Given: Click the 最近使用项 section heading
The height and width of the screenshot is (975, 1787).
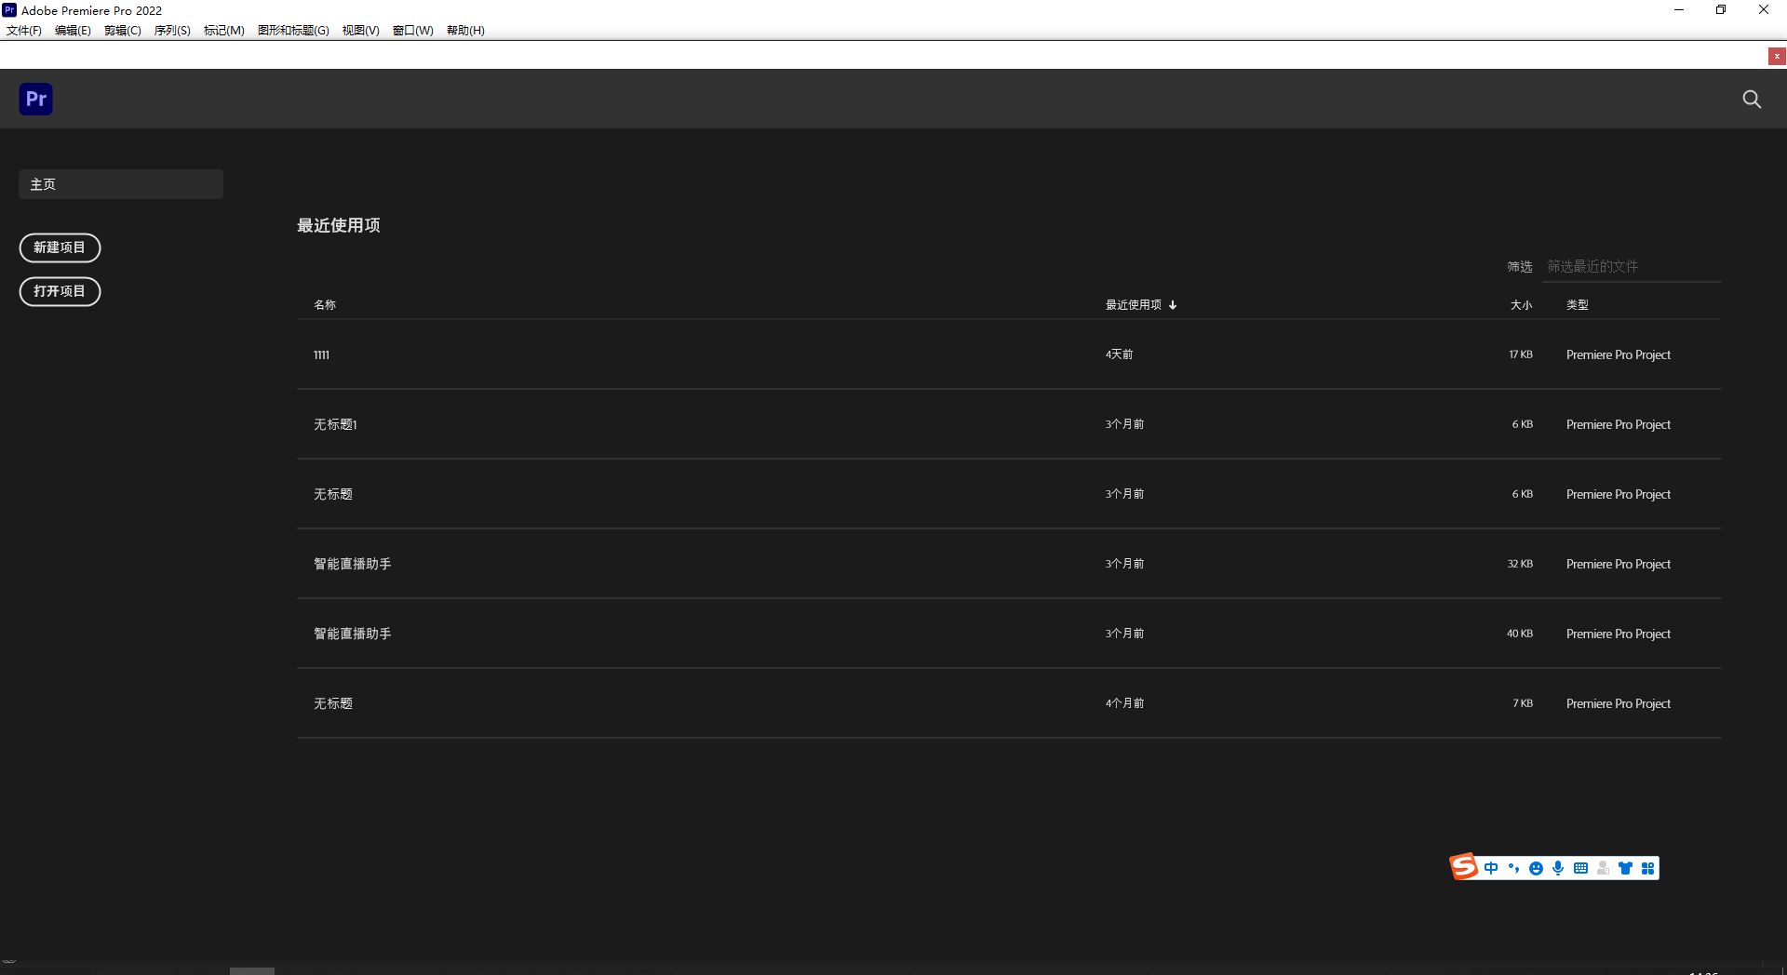Looking at the screenshot, I should pyautogui.click(x=339, y=225).
